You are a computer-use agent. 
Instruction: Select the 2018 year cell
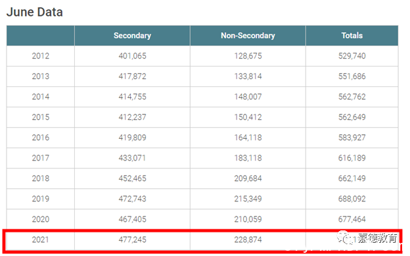click(41, 178)
